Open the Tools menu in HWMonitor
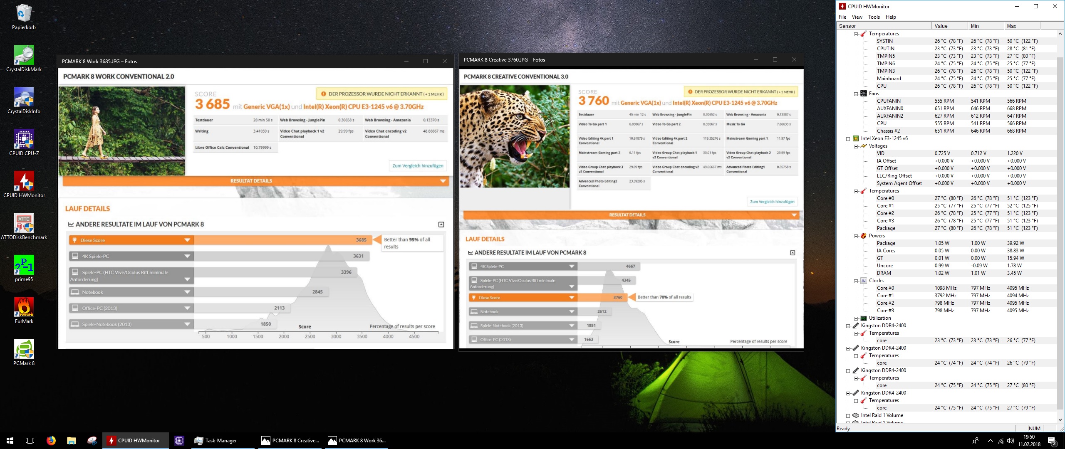Screen dimensions: 1065x449 (x=874, y=17)
